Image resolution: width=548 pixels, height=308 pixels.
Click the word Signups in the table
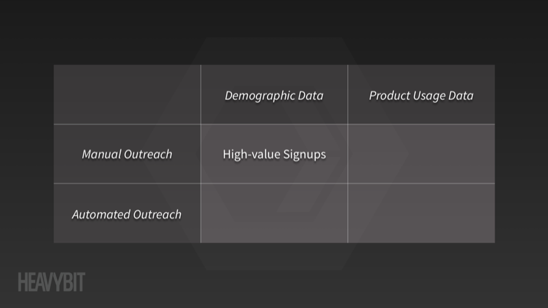tap(304, 155)
